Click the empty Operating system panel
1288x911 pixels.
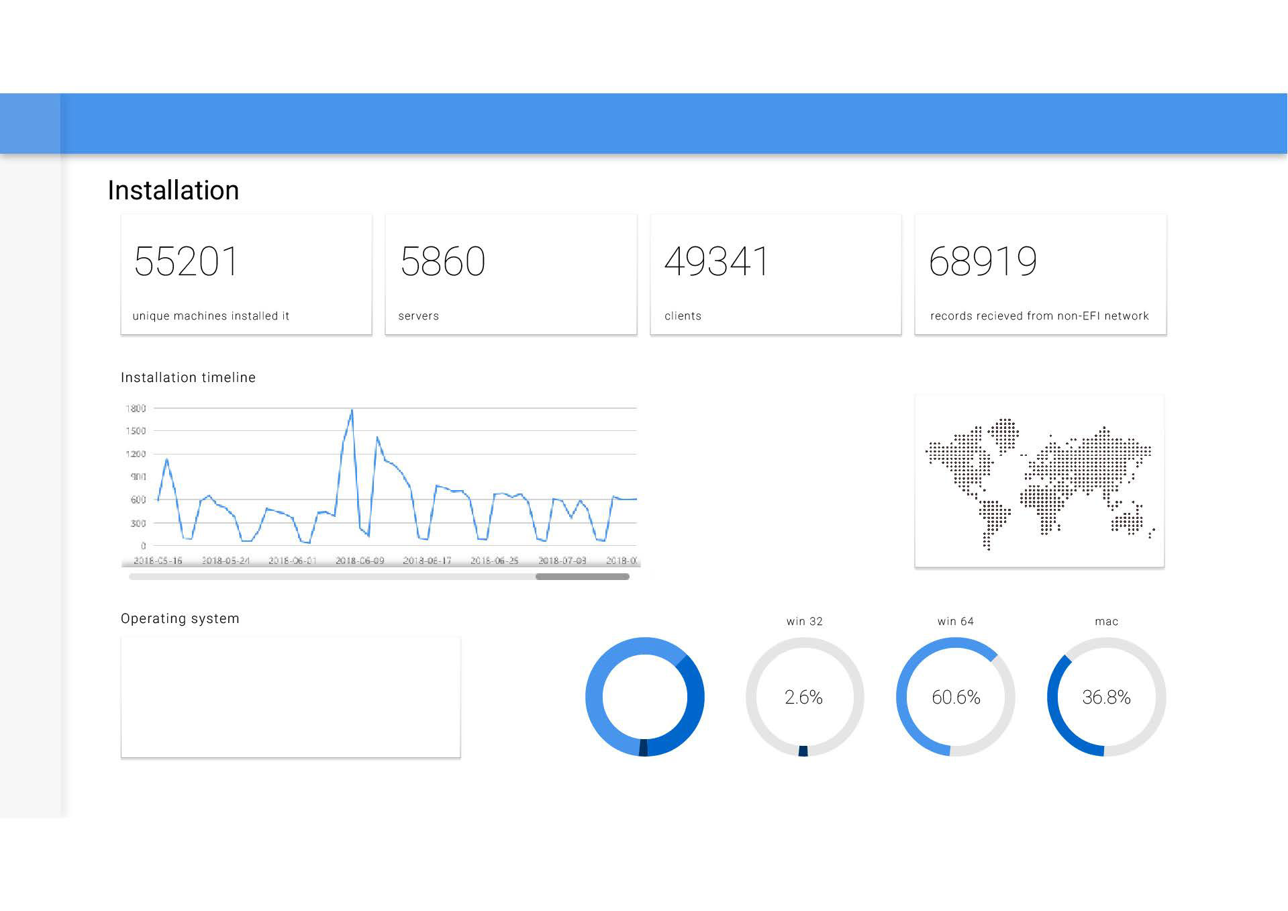coord(291,698)
